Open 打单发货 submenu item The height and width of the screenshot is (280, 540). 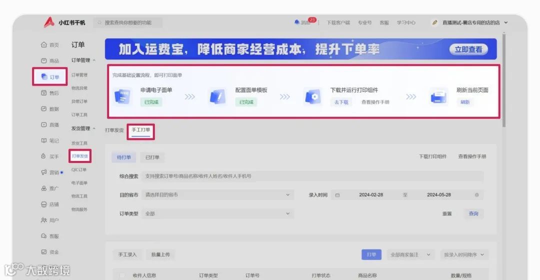pos(80,156)
